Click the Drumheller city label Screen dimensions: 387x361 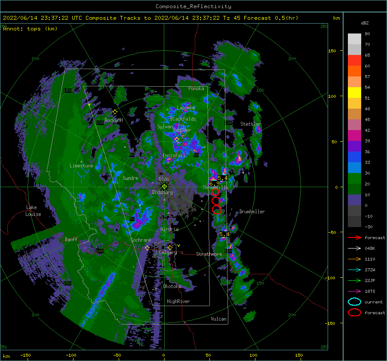click(252, 212)
